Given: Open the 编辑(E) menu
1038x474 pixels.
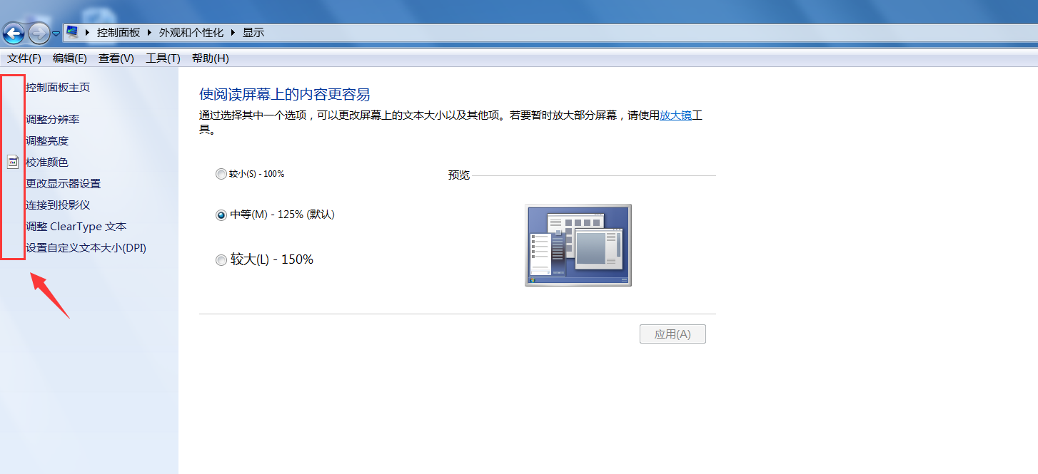Looking at the screenshot, I should (x=70, y=58).
